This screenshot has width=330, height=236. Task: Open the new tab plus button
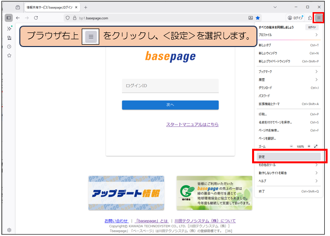click(86, 7)
